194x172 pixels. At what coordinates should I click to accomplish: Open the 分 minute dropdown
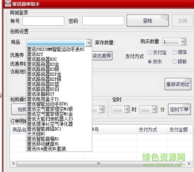click(155, 109)
